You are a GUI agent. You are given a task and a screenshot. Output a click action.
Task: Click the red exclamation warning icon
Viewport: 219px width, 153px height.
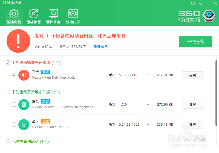18,41
